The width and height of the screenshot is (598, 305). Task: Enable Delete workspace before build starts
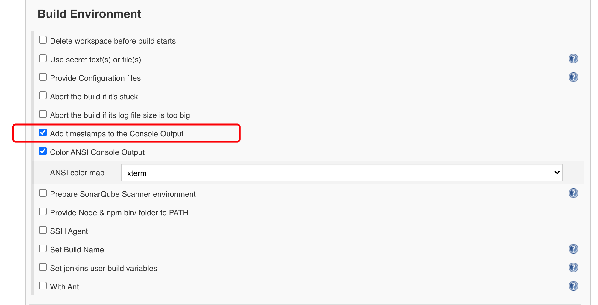point(43,40)
